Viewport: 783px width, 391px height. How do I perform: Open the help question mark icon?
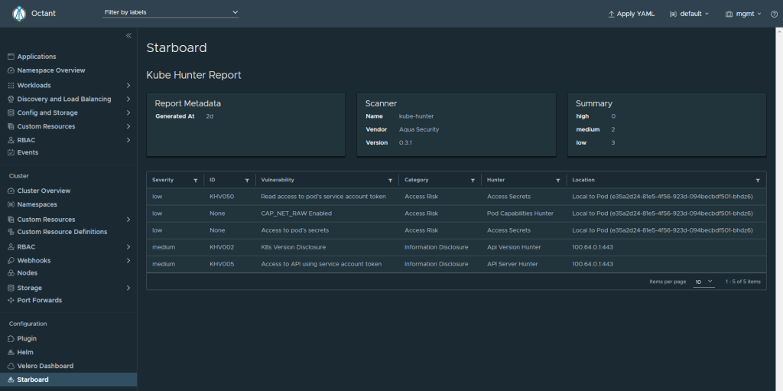(x=774, y=14)
